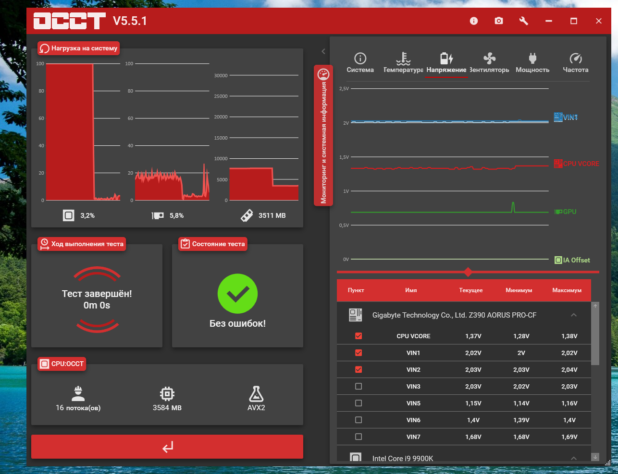
Task: Uncheck the VIN1 checkbox
Action: [x=358, y=353]
